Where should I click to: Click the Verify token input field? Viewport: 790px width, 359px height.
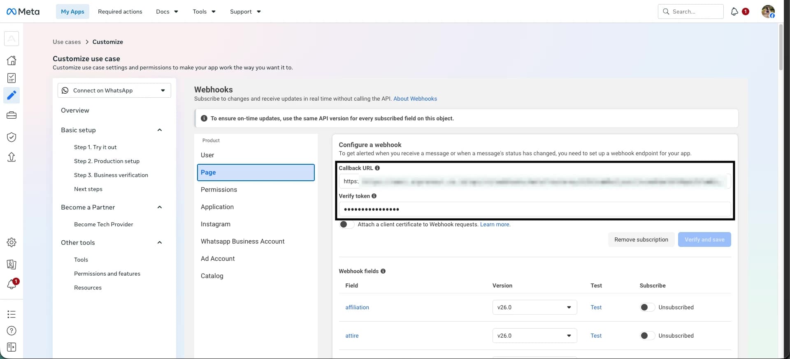[534, 209]
